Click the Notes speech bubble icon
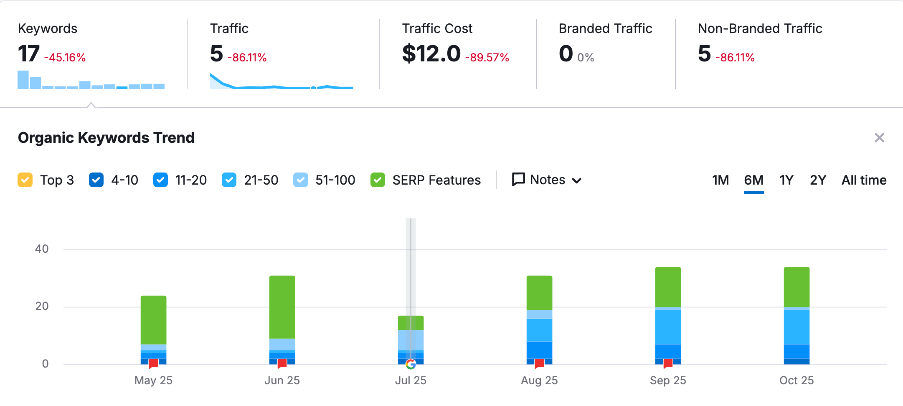903x406 pixels. click(518, 180)
